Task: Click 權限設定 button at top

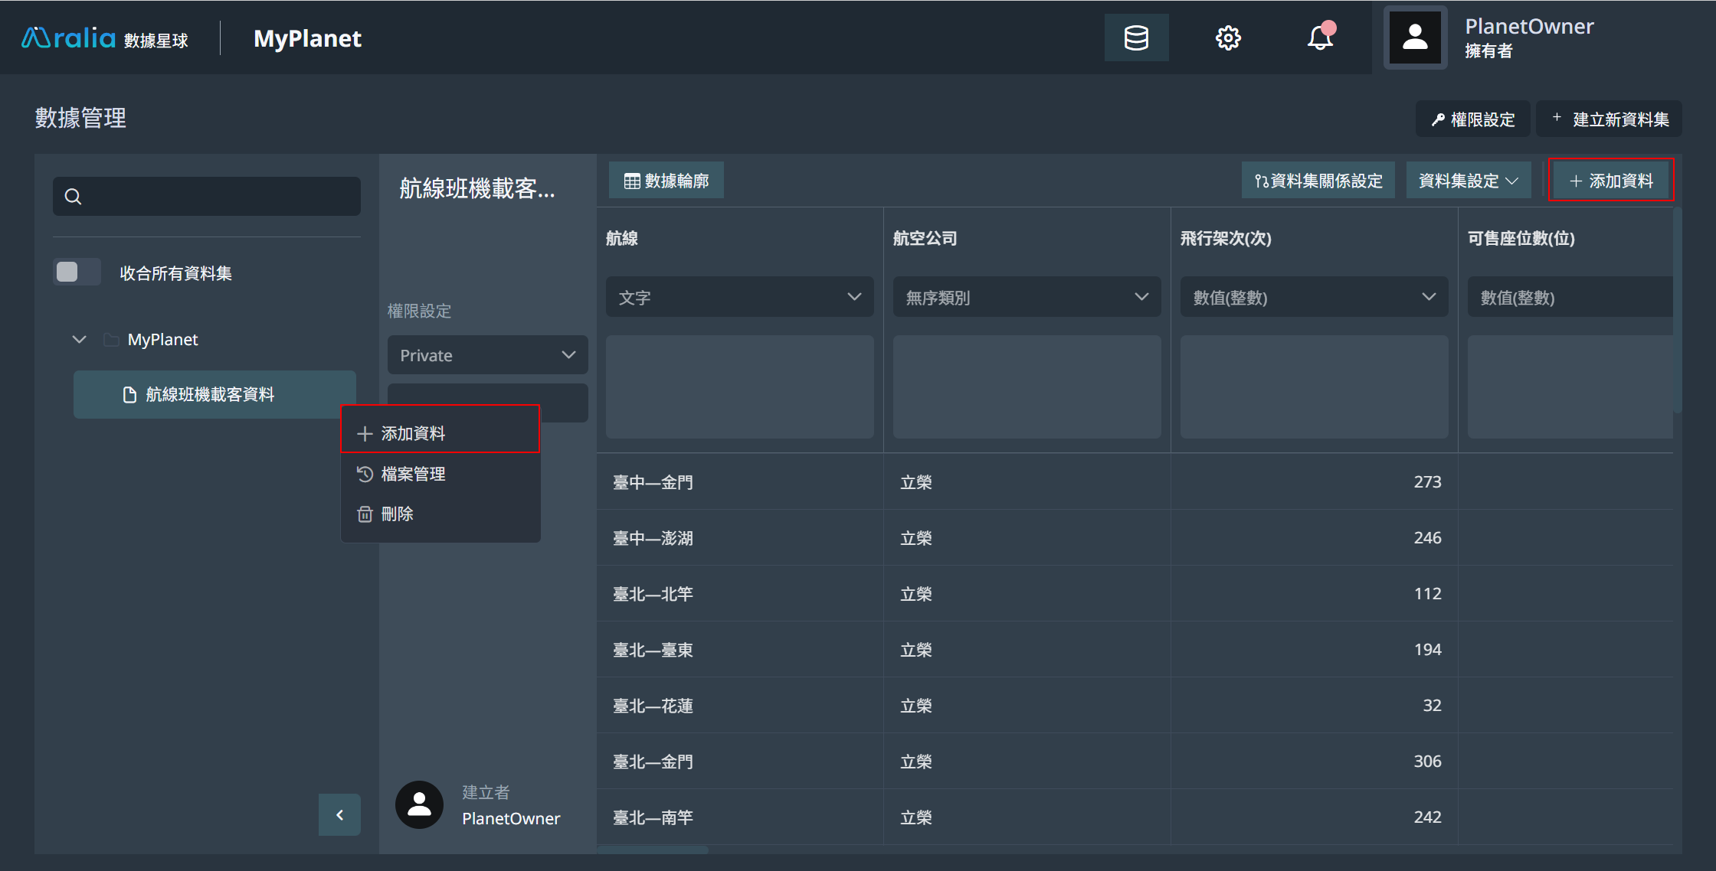Action: tap(1472, 119)
